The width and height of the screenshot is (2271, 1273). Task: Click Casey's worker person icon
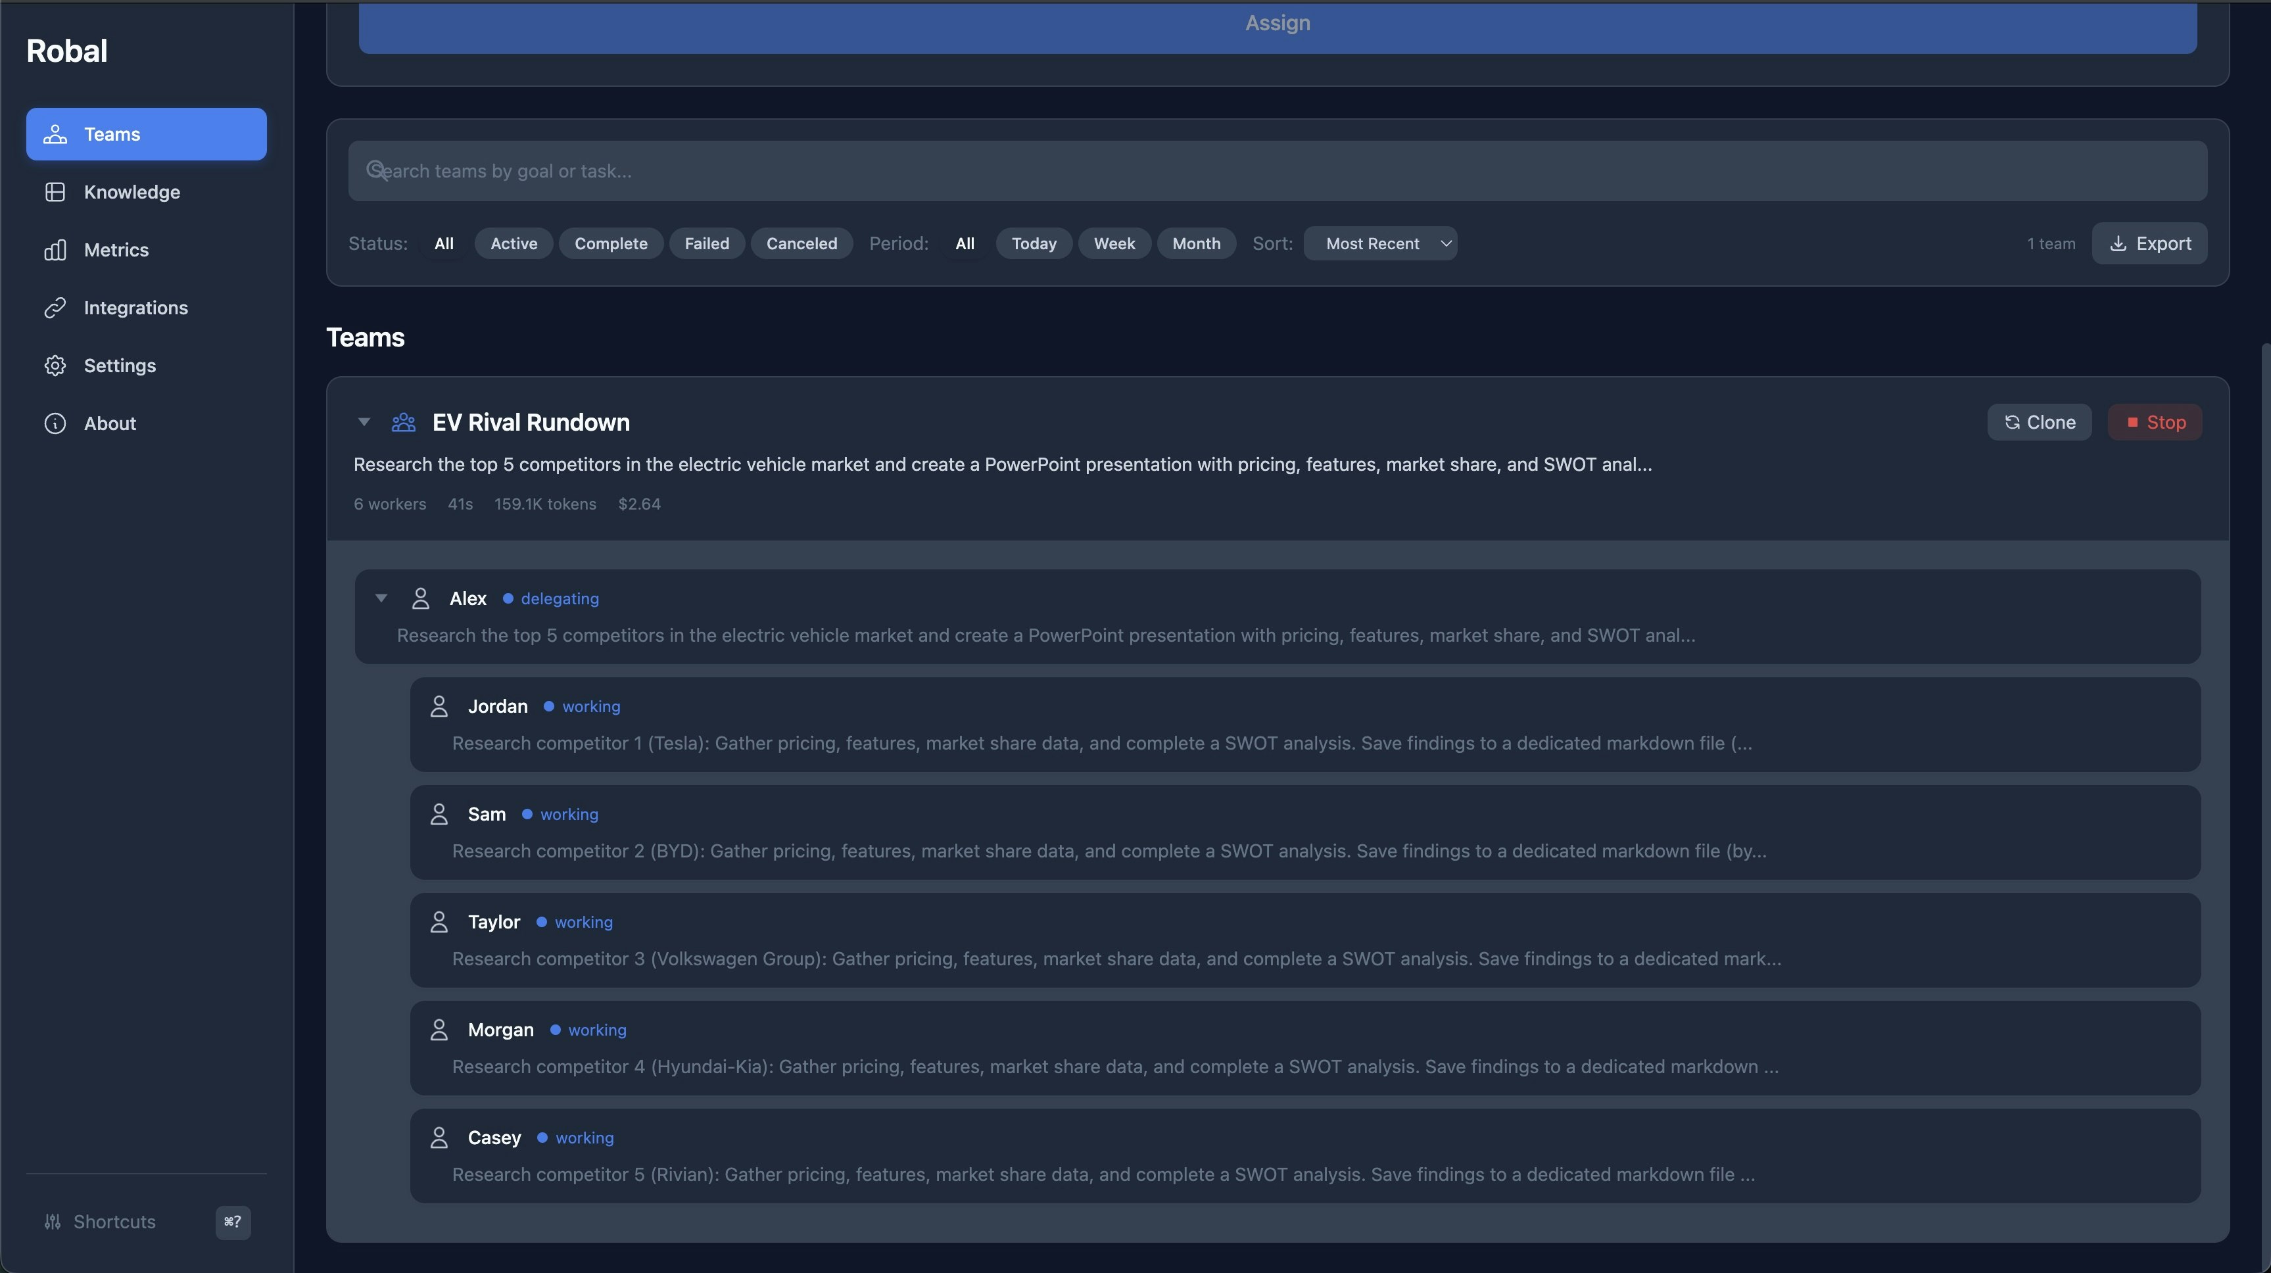tap(439, 1138)
